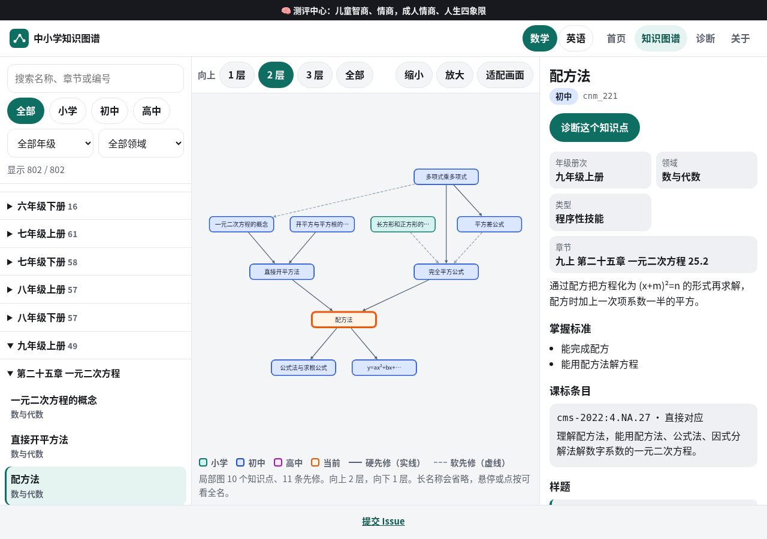
Task: Click 诊断这个知识点 button
Action: [594, 128]
